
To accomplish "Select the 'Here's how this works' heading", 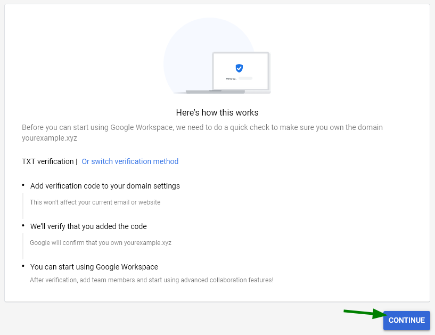I will pyautogui.click(x=217, y=113).
